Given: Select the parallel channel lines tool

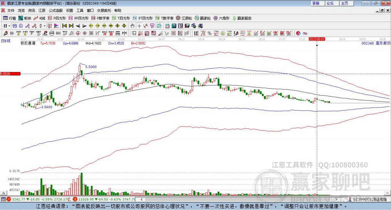Looking at the screenshot, I should [187, 33].
